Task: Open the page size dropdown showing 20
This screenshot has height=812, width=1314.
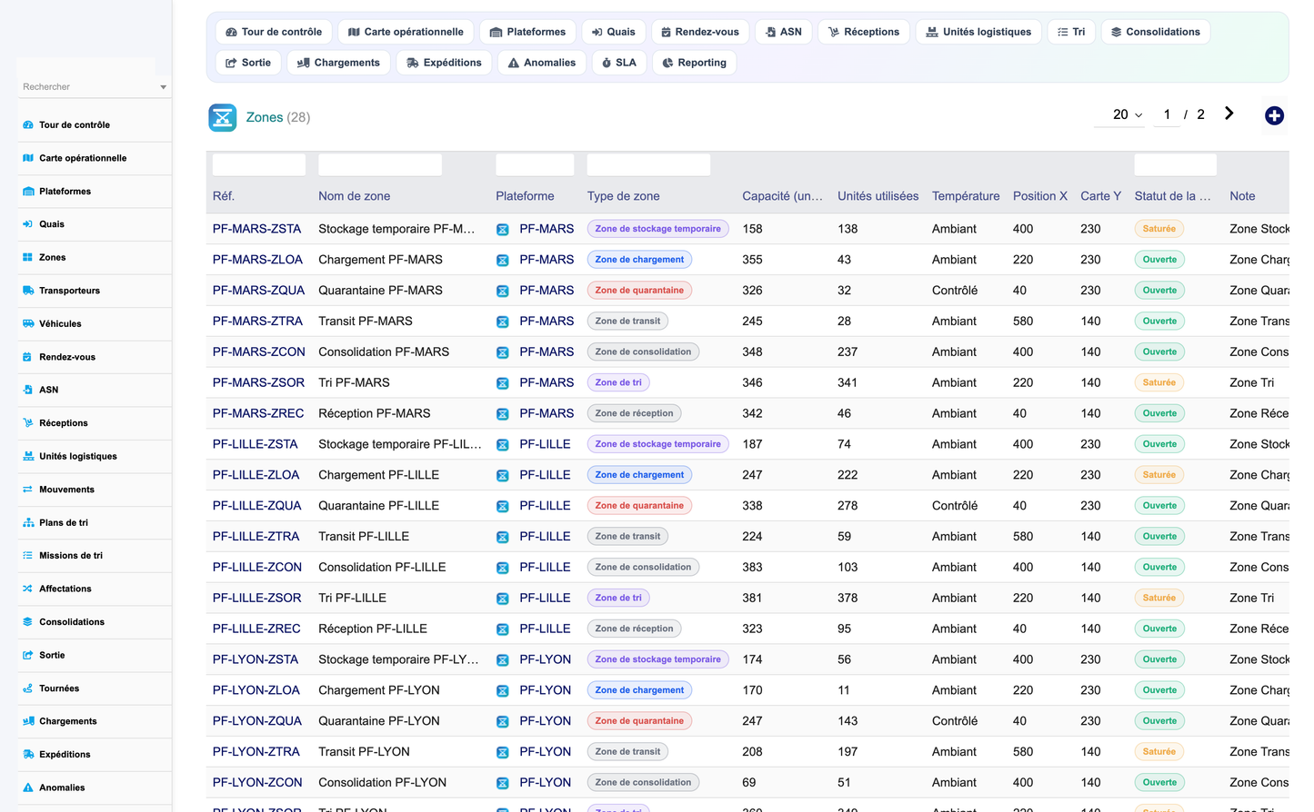Action: pos(1128,114)
